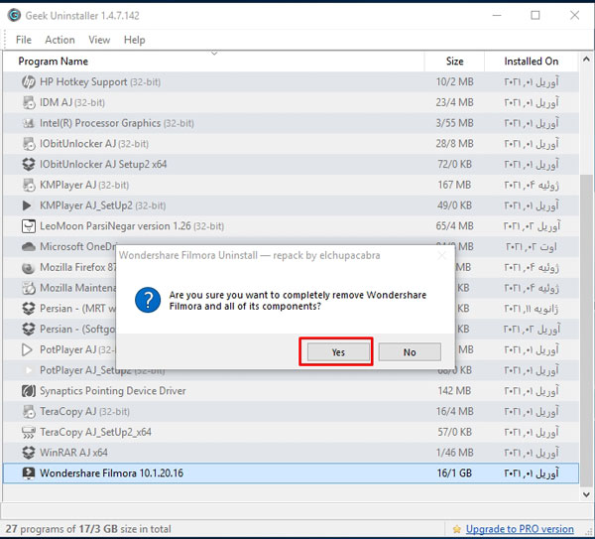The height and width of the screenshot is (539, 595).
Task: Select KMPlayer AJ_SetUp2 (32-bit) entry
Action: tap(291, 205)
